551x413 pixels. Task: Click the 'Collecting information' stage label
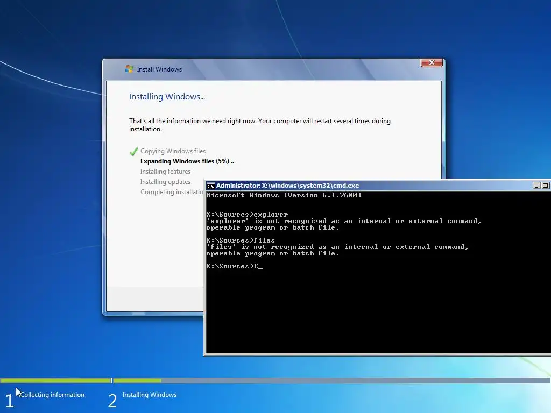(52, 394)
